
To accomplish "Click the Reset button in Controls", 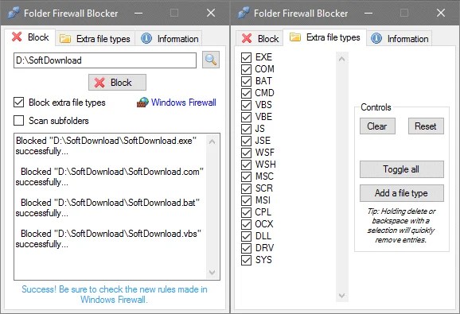I will click(426, 126).
